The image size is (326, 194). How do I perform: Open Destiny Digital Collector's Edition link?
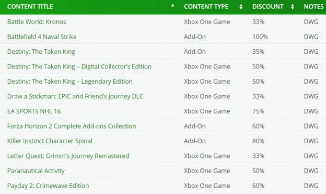tap(79, 66)
